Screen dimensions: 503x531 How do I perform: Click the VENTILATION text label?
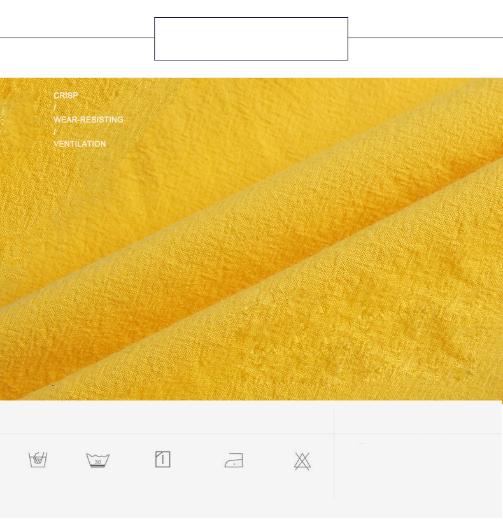point(80,144)
